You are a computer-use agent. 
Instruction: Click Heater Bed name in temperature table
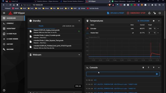(94, 33)
